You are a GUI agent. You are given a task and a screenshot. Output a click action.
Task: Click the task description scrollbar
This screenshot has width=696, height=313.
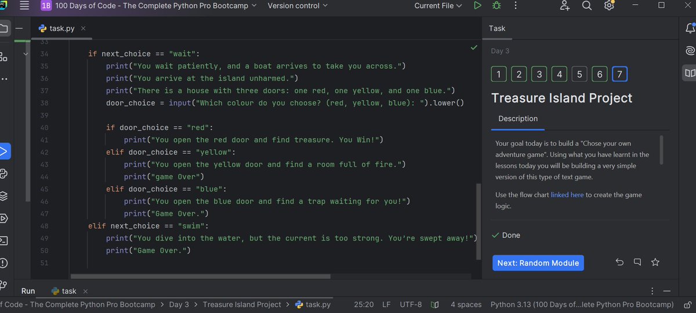(x=661, y=150)
